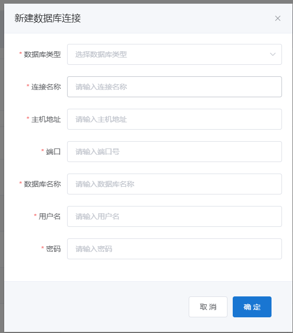Click the 用户名 field label

pos(50,216)
